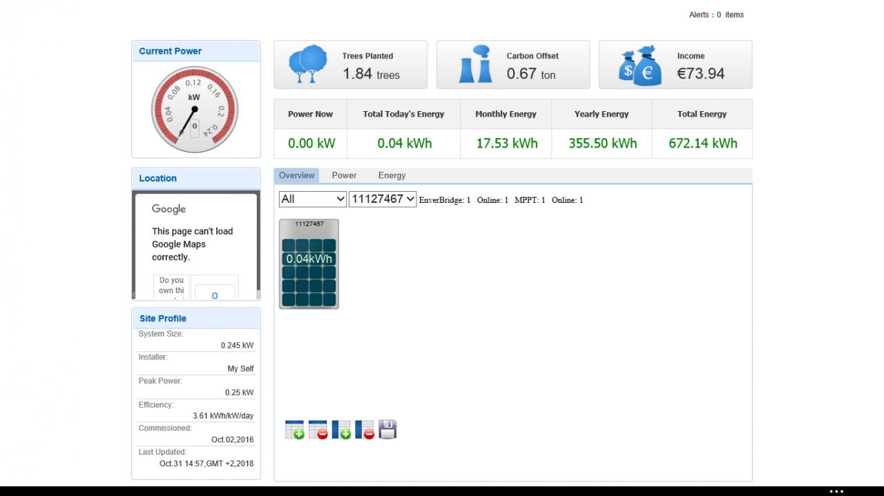Save the panel layout with the floppy disk icon
This screenshot has width=884, height=496.
[388, 430]
